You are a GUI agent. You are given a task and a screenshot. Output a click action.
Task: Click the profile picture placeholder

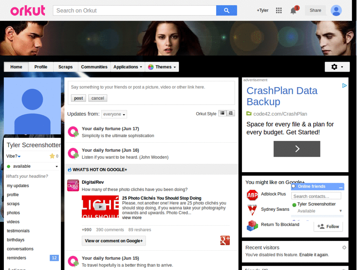[32, 106]
